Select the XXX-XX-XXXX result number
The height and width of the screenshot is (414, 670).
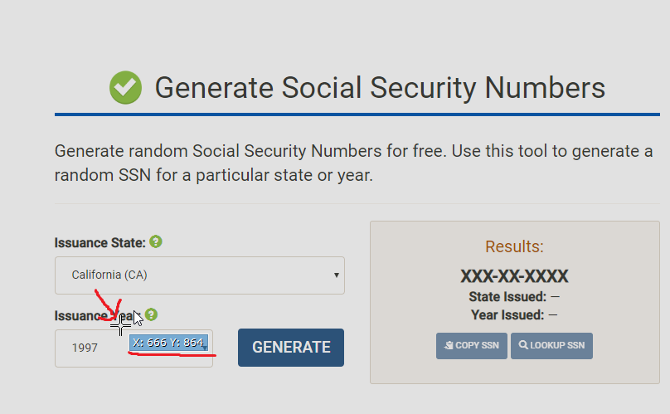[514, 277]
